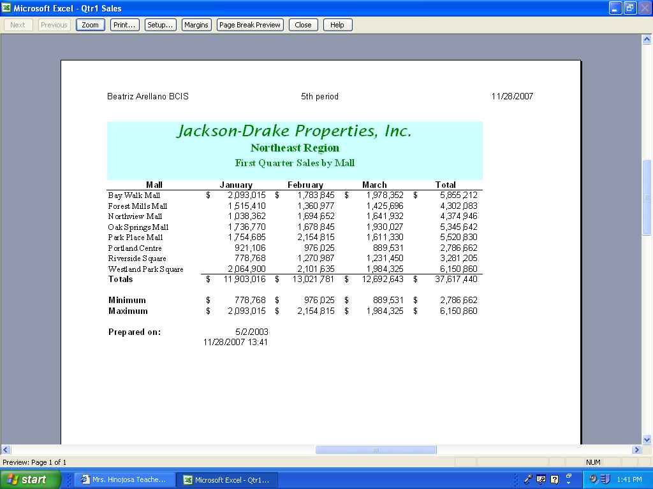Click the Help button in preview toolbar
The width and height of the screenshot is (653, 489).
coord(338,25)
